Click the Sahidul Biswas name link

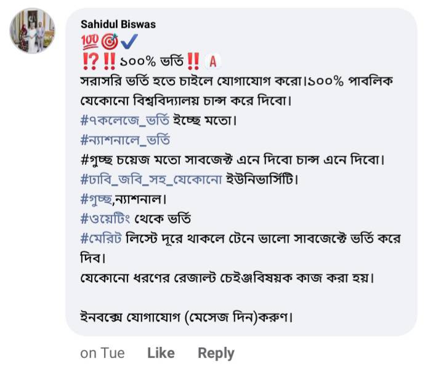[x=118, y=24]
